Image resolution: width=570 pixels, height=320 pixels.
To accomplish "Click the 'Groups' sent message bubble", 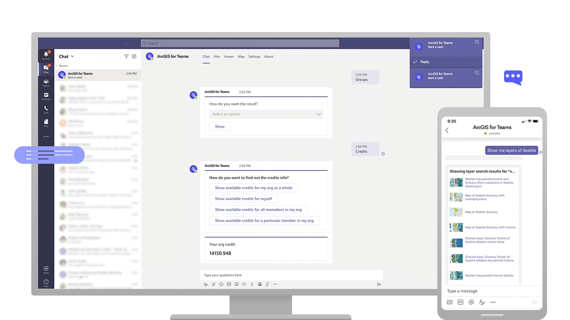I will click(366, 77).
